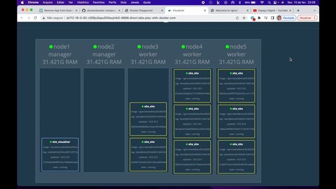Open the Arquivo menu

(48, 3)
